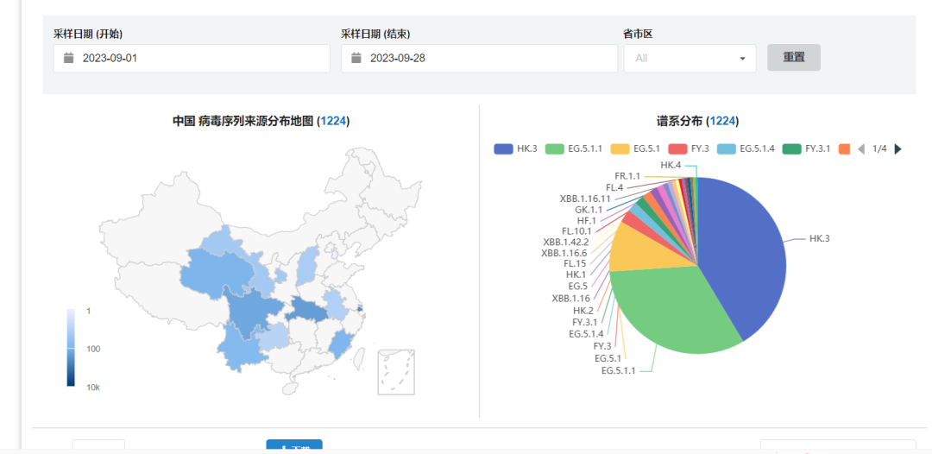Click the HK.3 pie label

pos(819,238)
